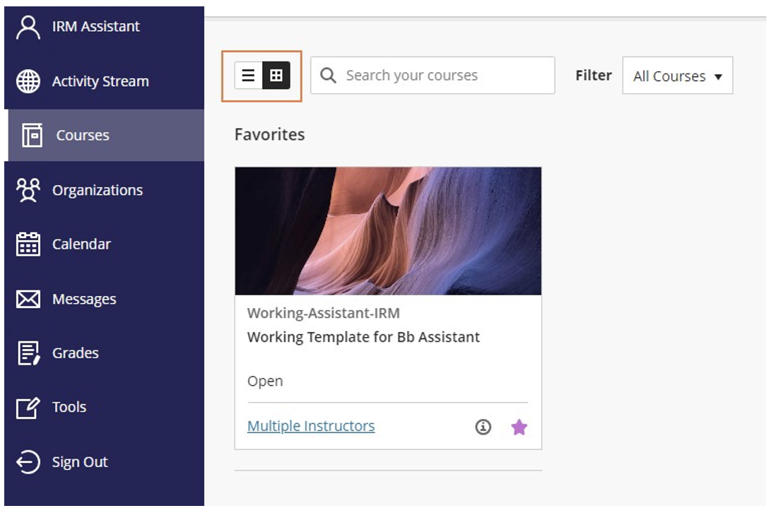
Task: Open the Organizations people icon
Action: point(28,190)
